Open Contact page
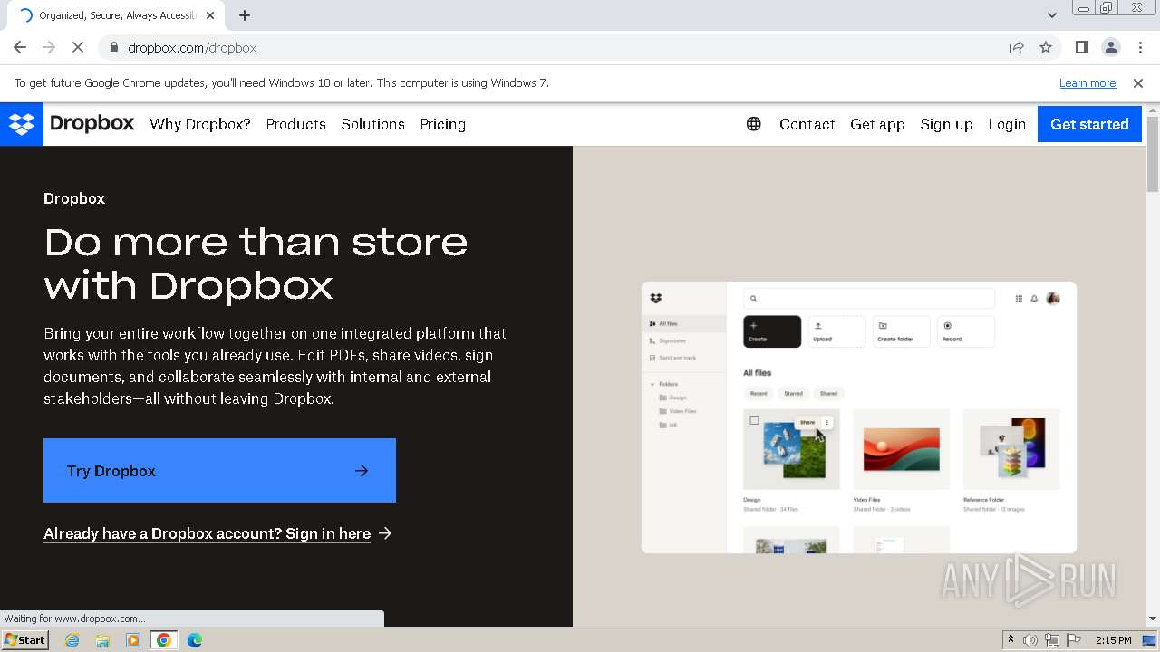This screenshot has width=1160, height=652. (x=807, y=124)
